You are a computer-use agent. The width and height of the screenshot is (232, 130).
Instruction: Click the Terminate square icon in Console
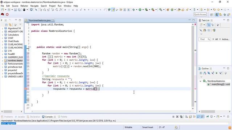(173, 117)
